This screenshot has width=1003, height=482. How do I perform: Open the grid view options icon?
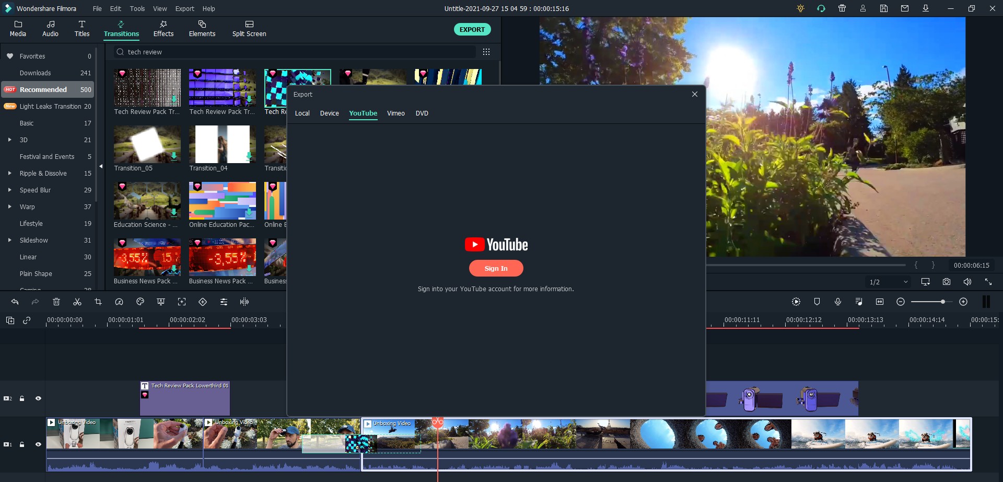pyautogui.click(x=486, y=52)
